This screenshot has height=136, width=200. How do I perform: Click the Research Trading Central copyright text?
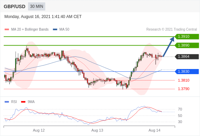(172, 30)
